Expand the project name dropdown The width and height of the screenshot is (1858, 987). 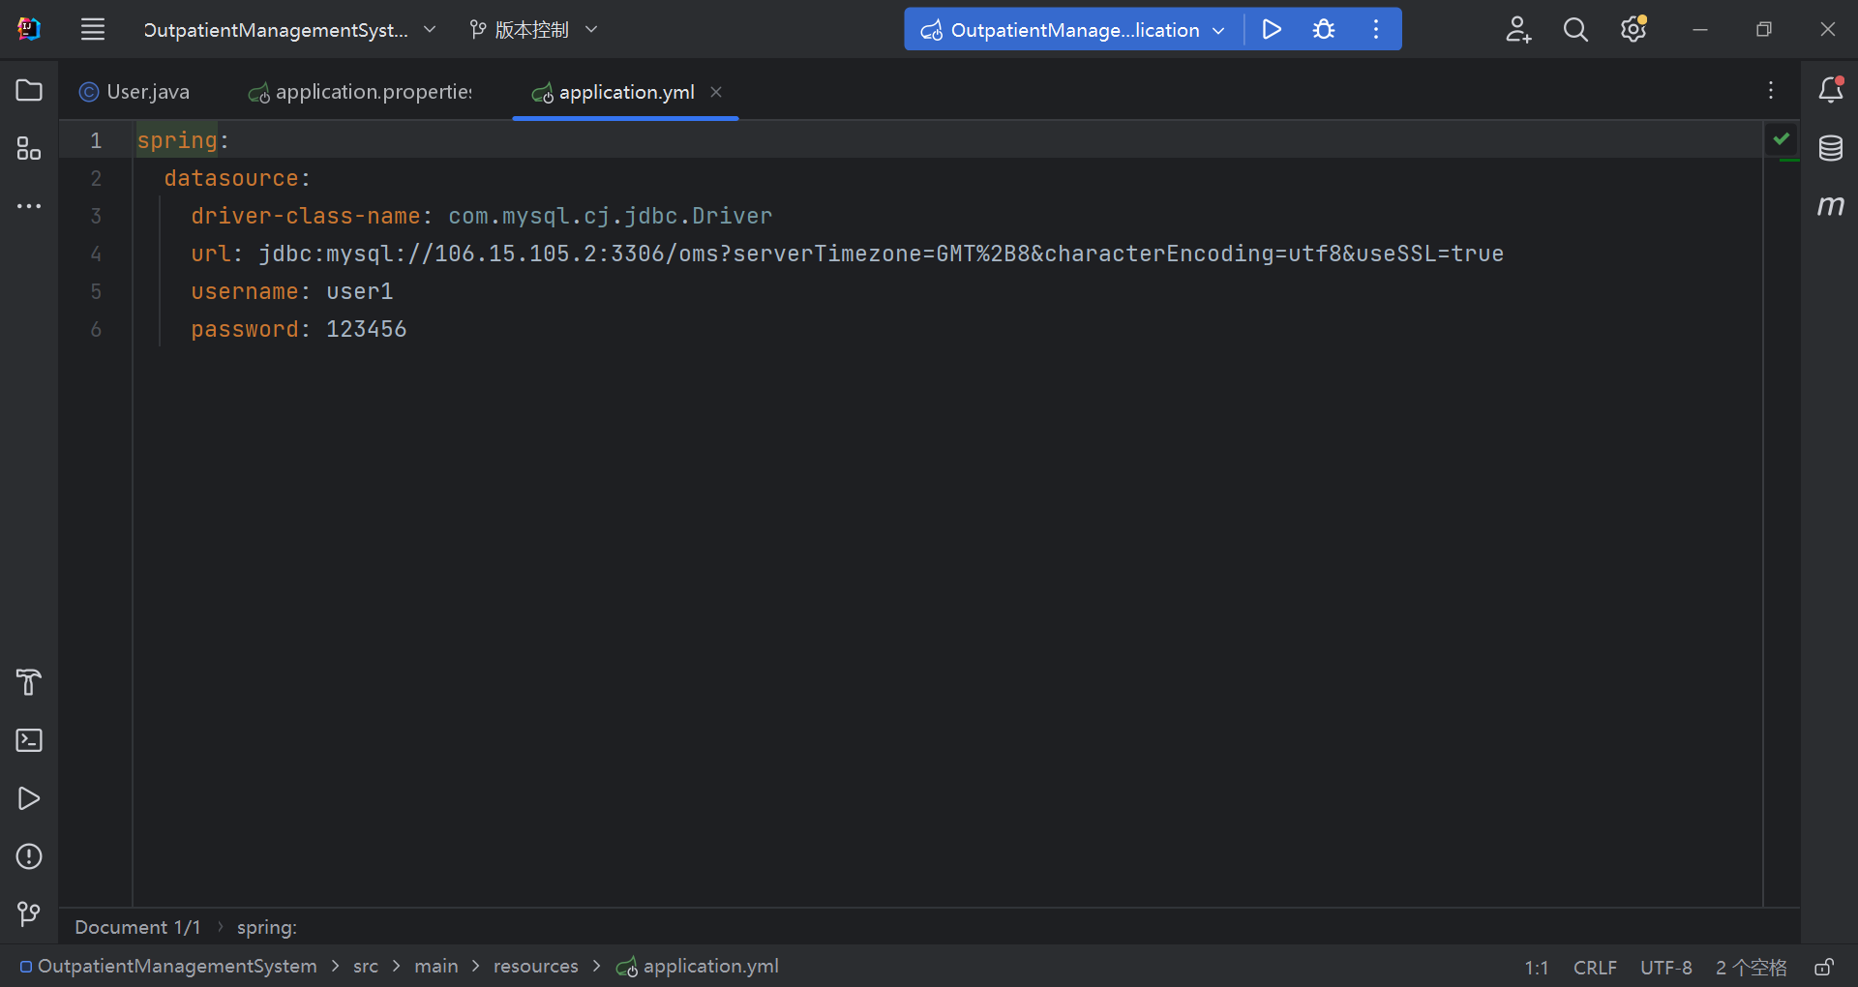coord(289,30)
